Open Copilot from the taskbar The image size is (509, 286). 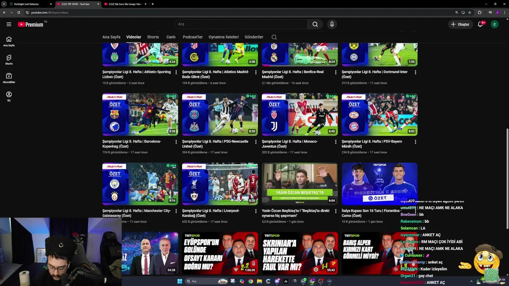[242, 281]
